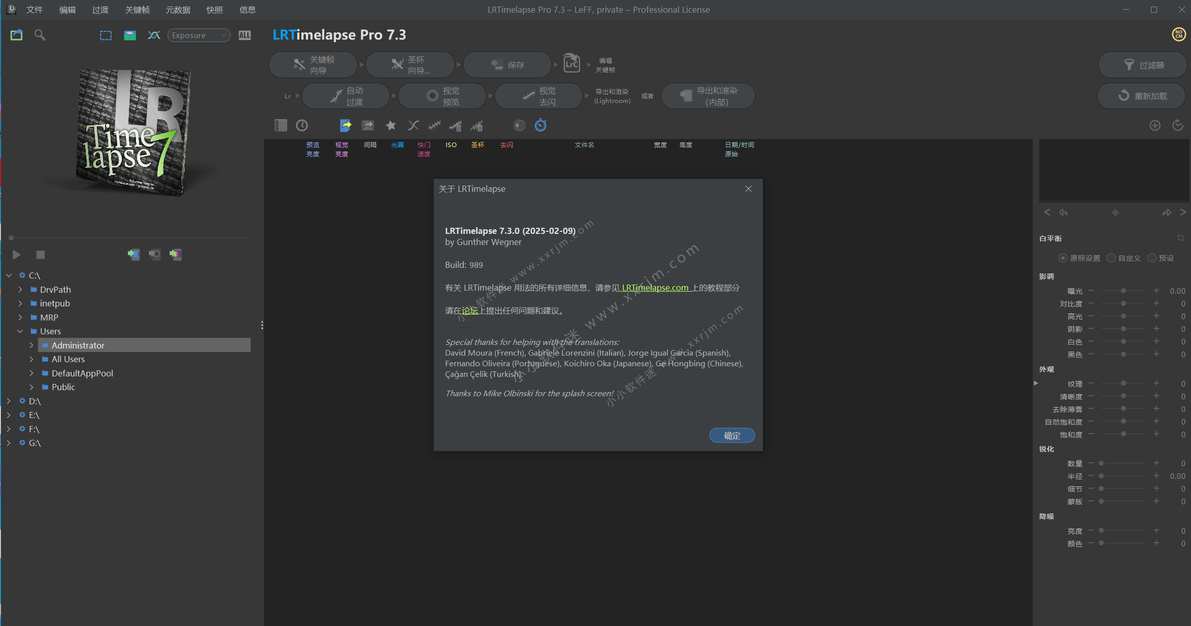Click the clock icon in table toolbar

pyautogui.click(x=302, y=125)
